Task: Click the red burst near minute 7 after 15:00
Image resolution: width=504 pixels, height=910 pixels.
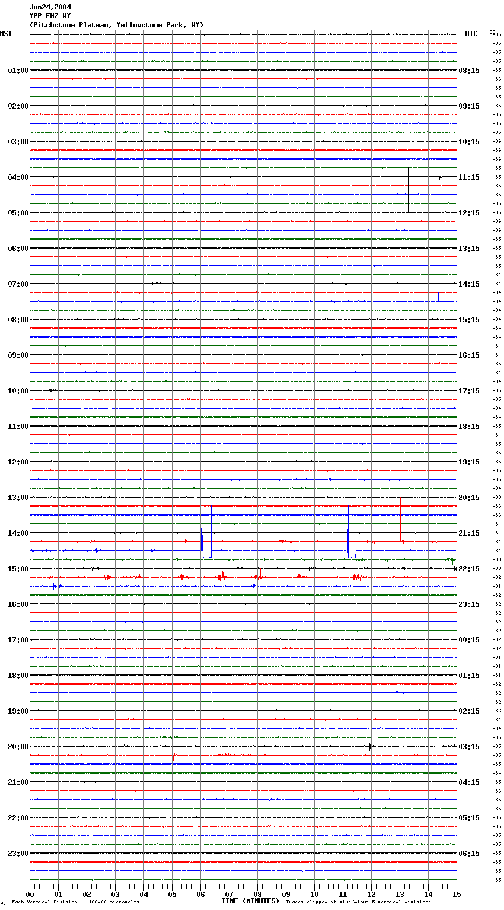Action: [x=221, y=577]
